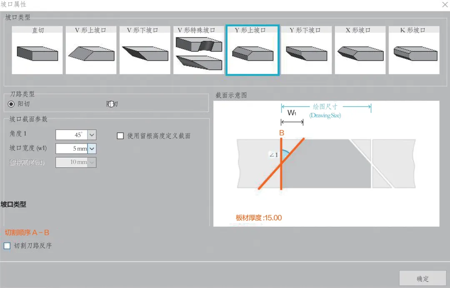
Task: Open the 角度1 dropdown arrow
Action: (x=92, y=135)
